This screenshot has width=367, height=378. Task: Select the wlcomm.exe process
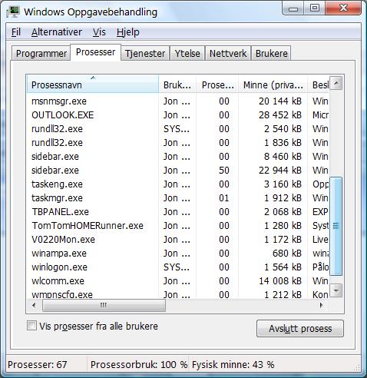tap(177, 281)
